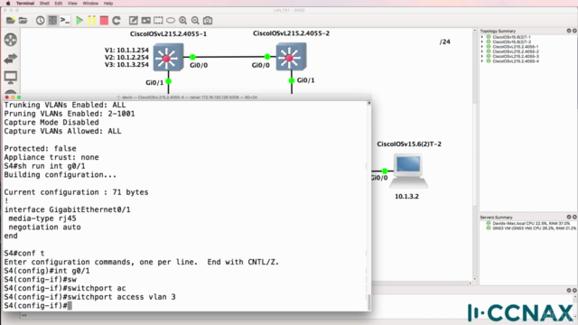
Task: Expand CiscoIOSvL215.2.4055-4 in Topology Summary
Action: pyautogui.click(x=482, y=61)
